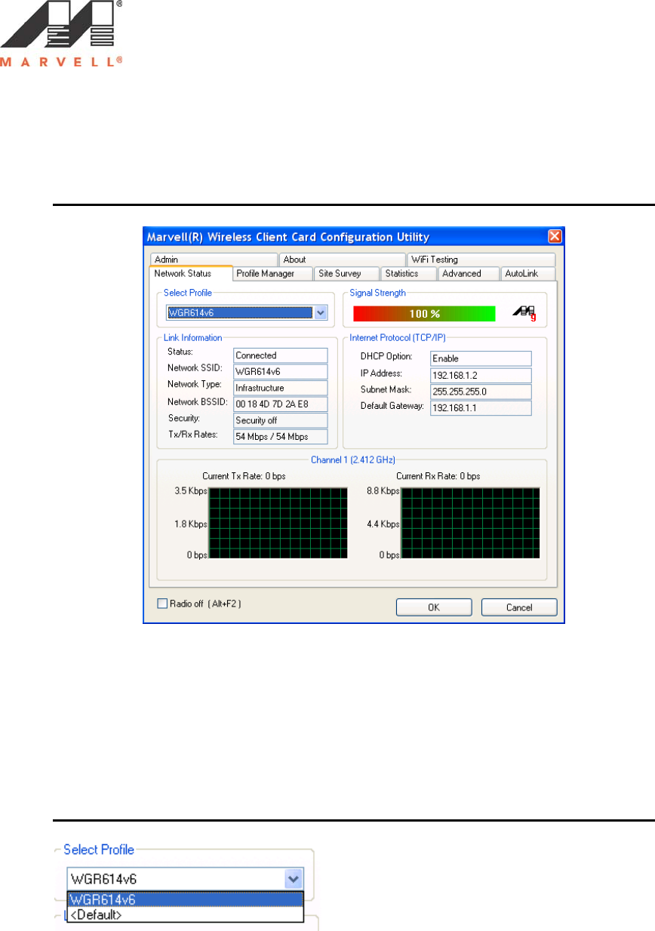
Task: Click the 3.5 Kbps axis label
Action: 190,491
